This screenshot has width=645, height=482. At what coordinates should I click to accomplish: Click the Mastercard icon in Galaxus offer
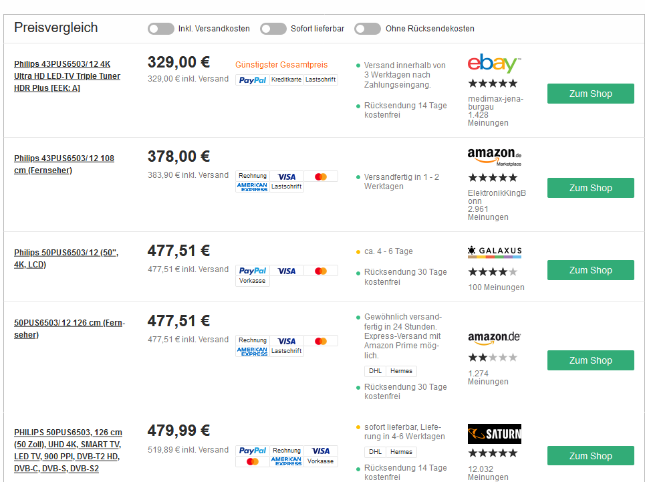321,271
